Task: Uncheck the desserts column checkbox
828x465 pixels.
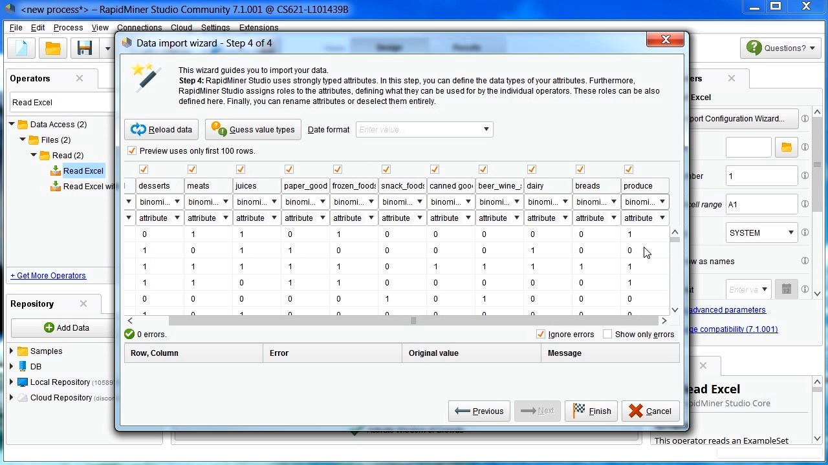Action: [x=144, y=169]
